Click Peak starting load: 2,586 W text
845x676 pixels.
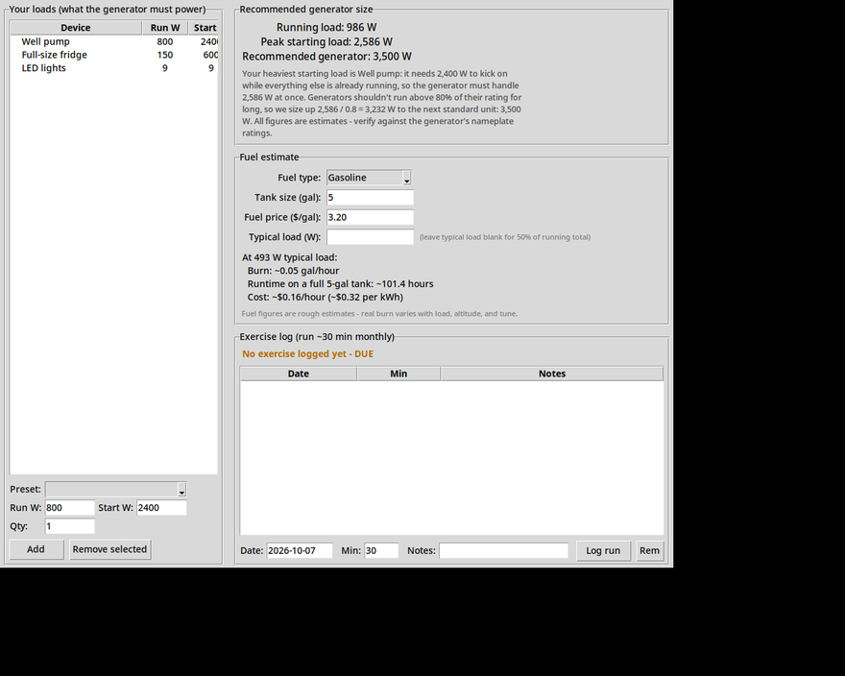click(326, 42)
